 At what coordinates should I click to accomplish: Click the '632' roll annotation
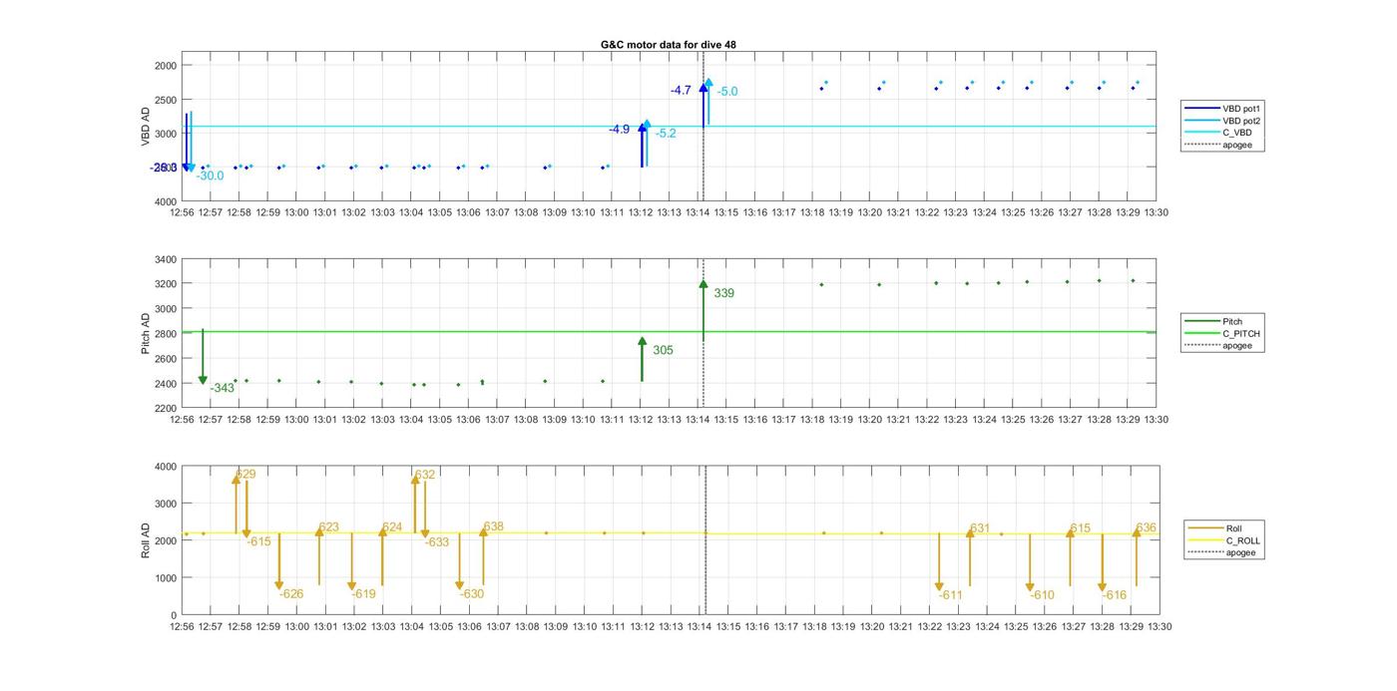click(x=425, y=475)
